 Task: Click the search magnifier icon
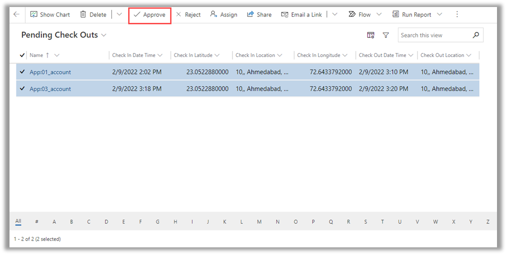[x=475, y=35]
